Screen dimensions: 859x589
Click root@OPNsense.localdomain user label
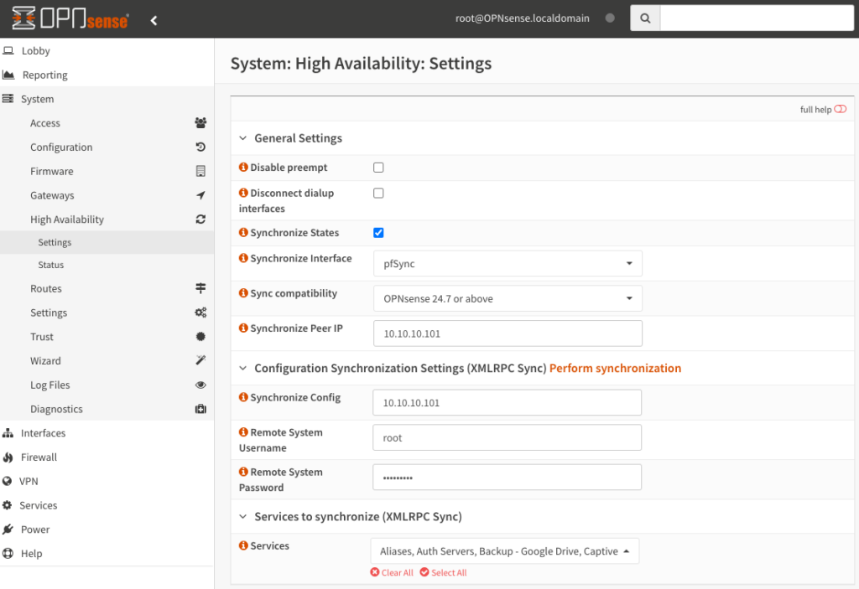tap(522, 18)
